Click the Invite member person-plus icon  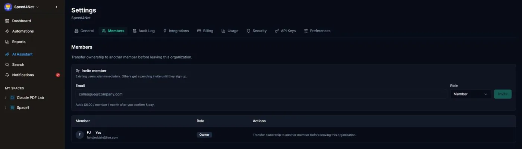[x=78, y=70]
